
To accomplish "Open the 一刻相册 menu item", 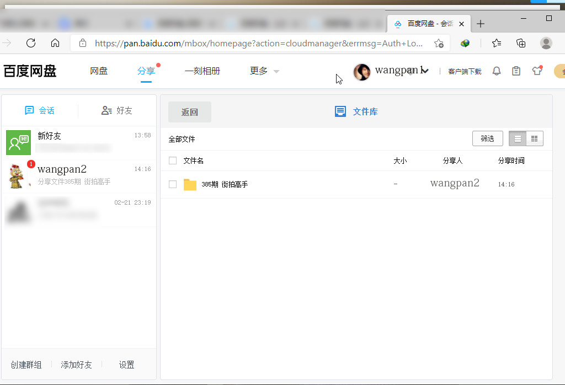I will click(x=202, y=71).
